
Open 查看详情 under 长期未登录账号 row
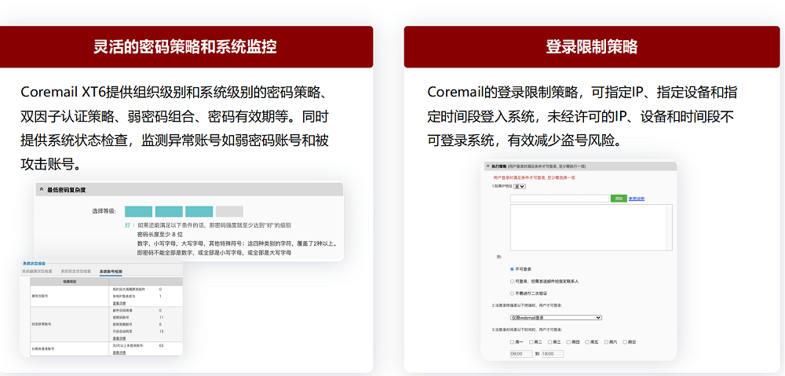(x=119, y=353)
